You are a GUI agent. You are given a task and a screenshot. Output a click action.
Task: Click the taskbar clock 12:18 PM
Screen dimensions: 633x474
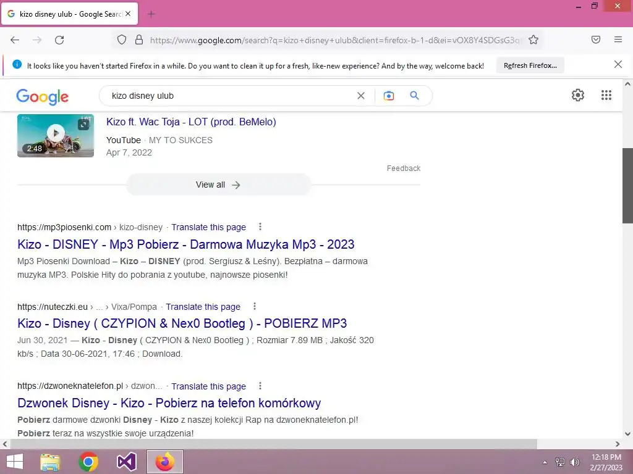606,457
